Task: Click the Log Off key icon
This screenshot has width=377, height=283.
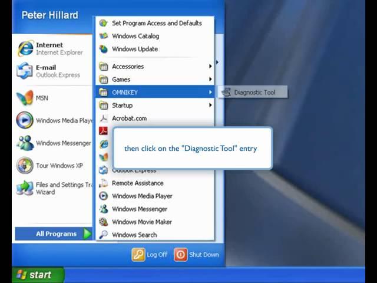Action: pyautogui.click(x=138, y=255)
